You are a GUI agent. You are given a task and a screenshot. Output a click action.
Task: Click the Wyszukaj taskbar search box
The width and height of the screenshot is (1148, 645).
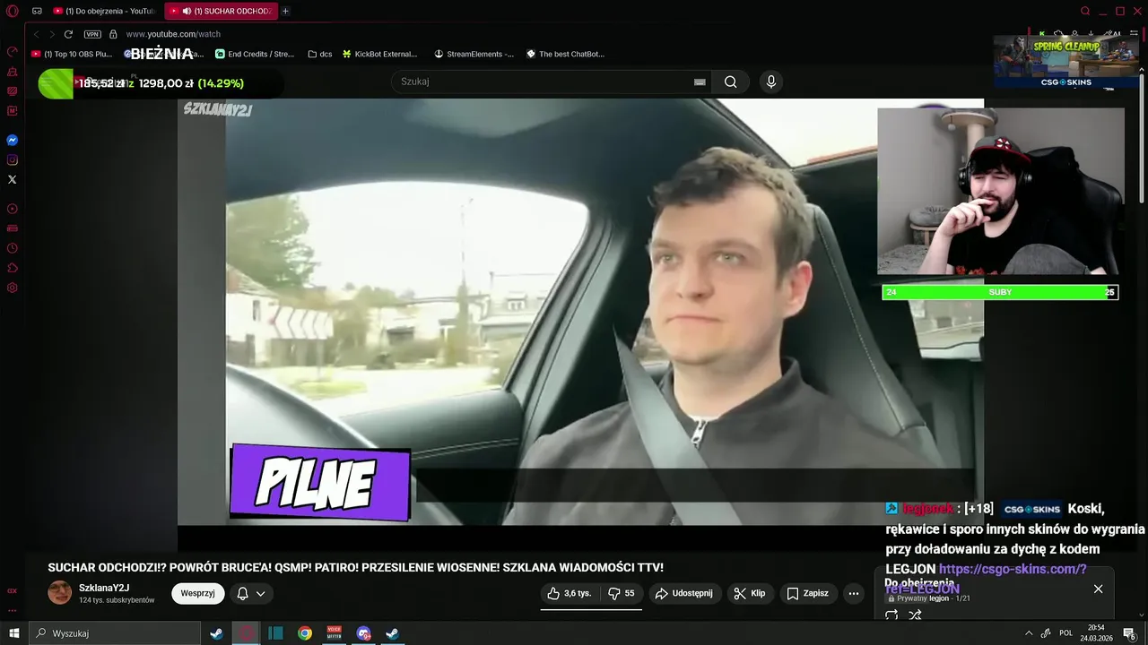point(115,633)
